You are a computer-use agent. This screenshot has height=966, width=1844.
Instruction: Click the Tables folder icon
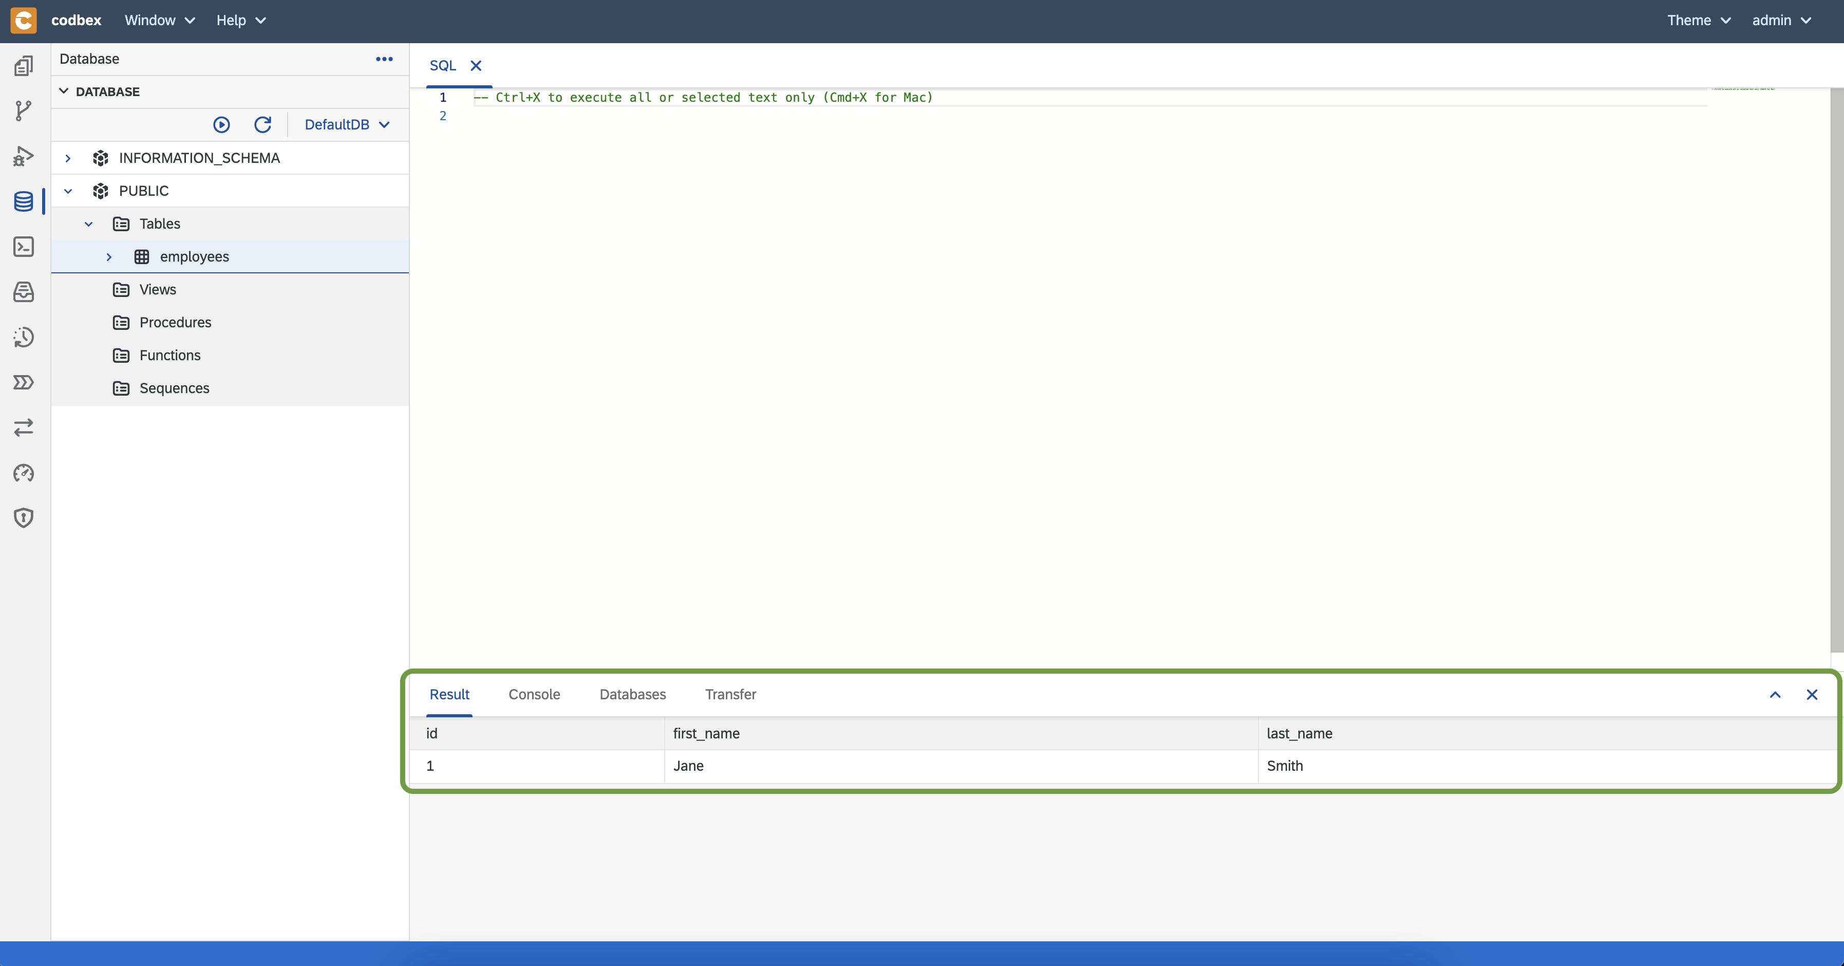122,224
